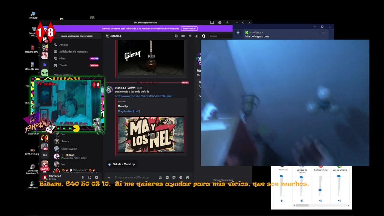Image resolution: width=384 pixels, height=216 pixels.
Task: Open the gift icon in message bar
Action: pos(160,177)
